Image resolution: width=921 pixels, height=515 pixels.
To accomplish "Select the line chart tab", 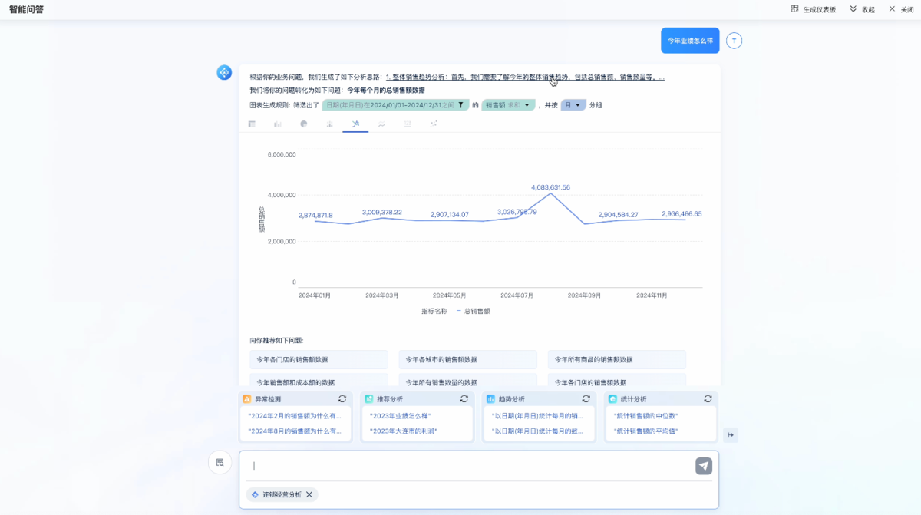I will (x=355, y=124).
